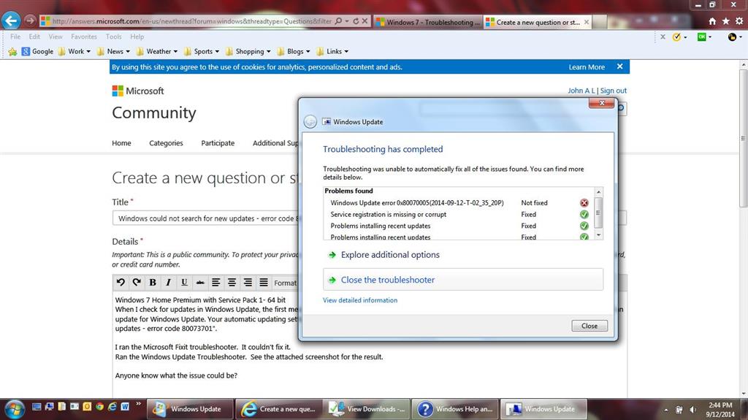Open the File menu
This screenshot has width=748, height=420.
(x=15, y=37)
